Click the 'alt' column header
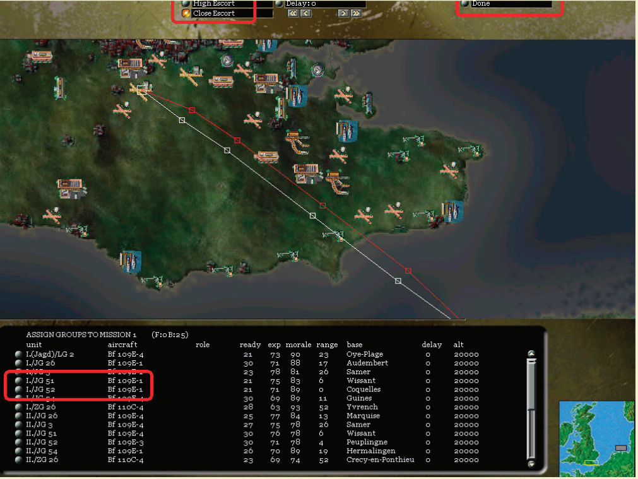Image resolution: width=638 pixels, height=479 pixels. point(458,345)
